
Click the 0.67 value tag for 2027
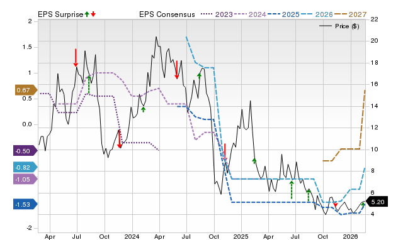click(x=26, y=90)
